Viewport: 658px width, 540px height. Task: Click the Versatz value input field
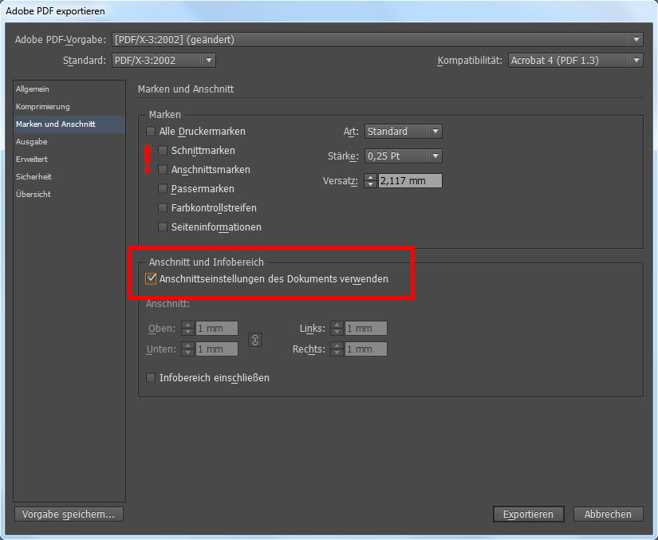[409, 181]
